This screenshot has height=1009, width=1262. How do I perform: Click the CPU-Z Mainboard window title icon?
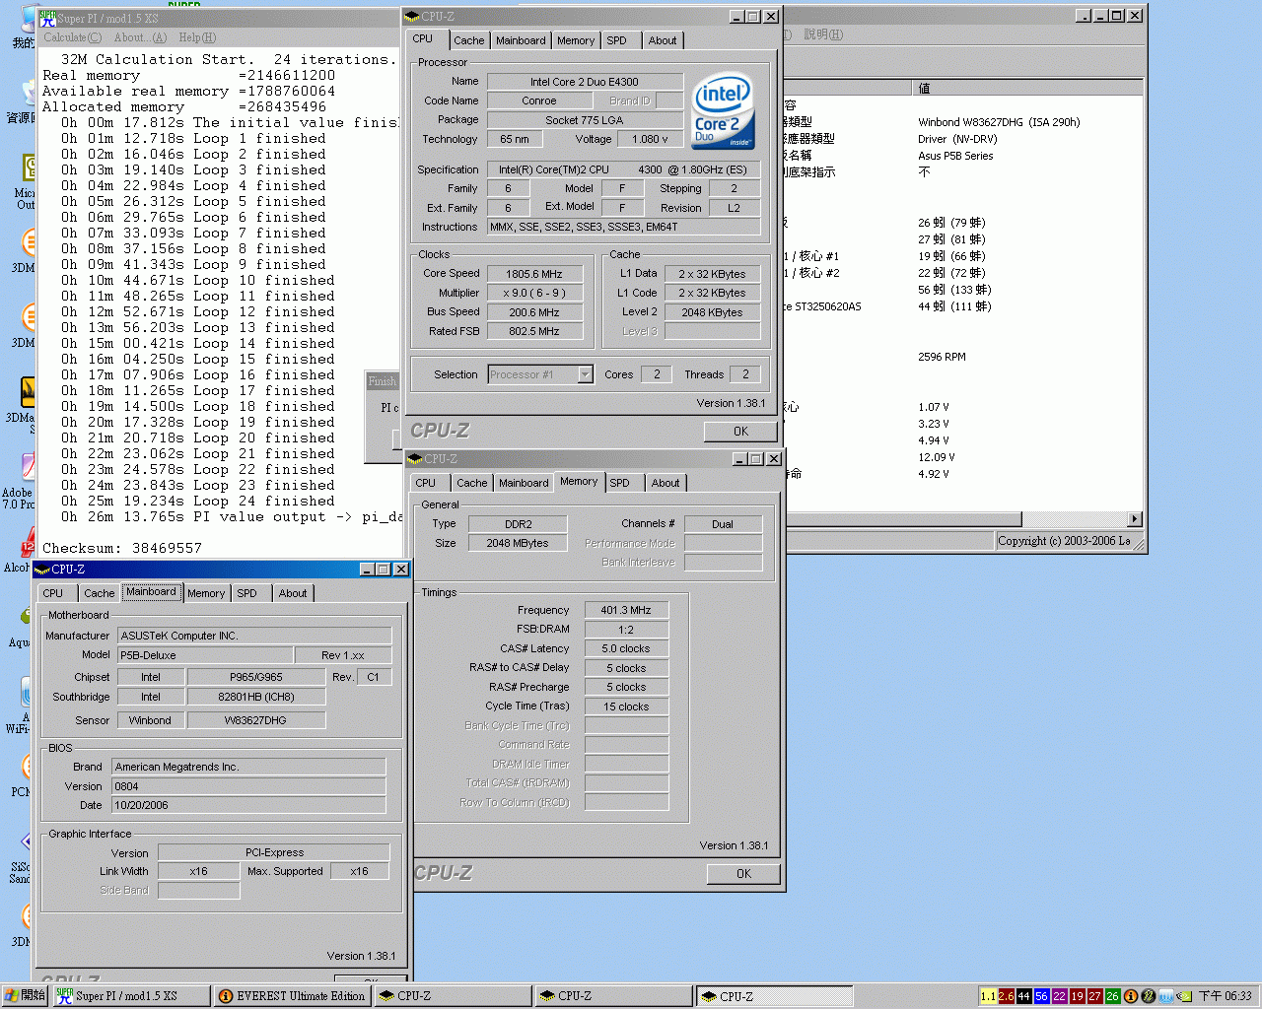42,570
